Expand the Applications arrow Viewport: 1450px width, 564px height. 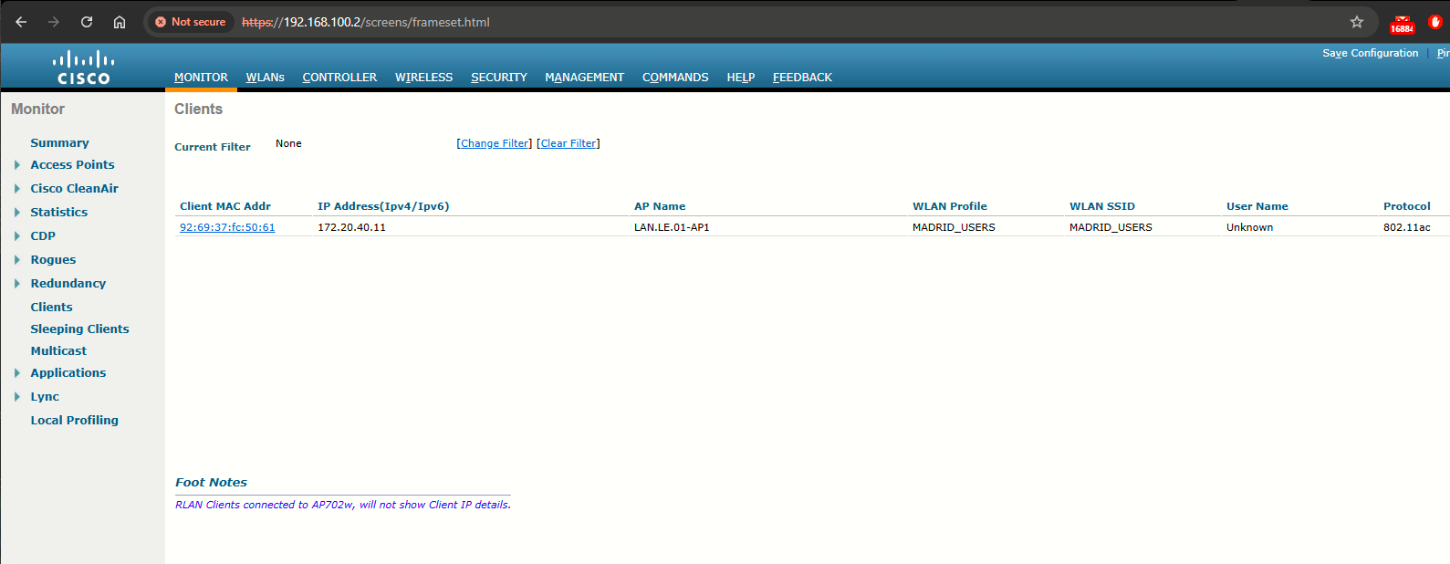[x=17, y=373]
